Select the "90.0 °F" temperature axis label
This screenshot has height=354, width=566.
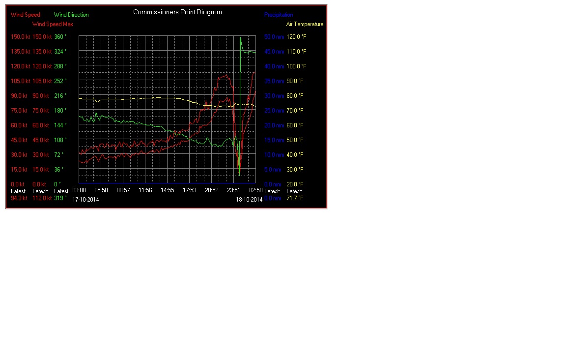[x=295, y=81]
